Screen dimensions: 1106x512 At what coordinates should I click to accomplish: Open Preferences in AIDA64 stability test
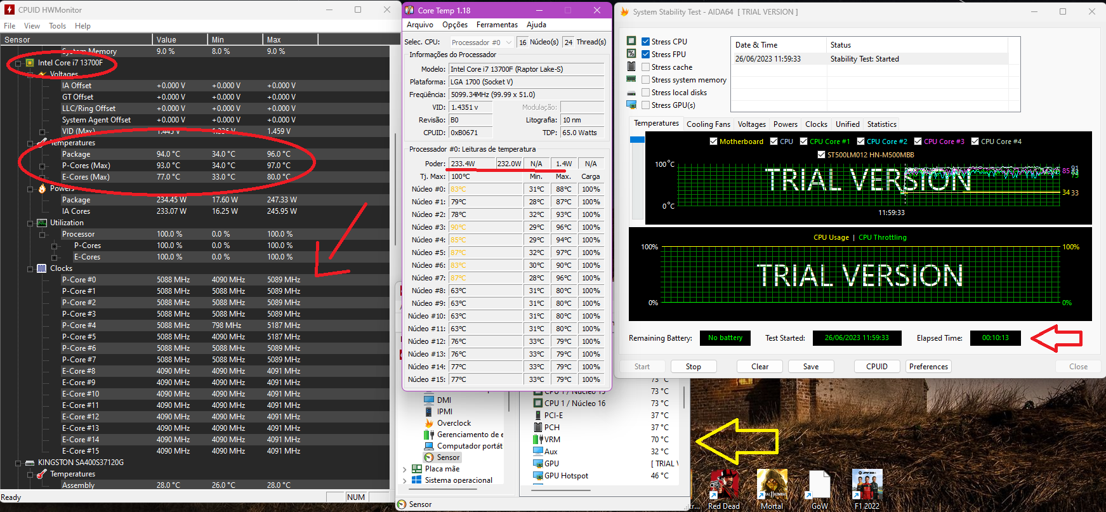(x=928, y=367)
